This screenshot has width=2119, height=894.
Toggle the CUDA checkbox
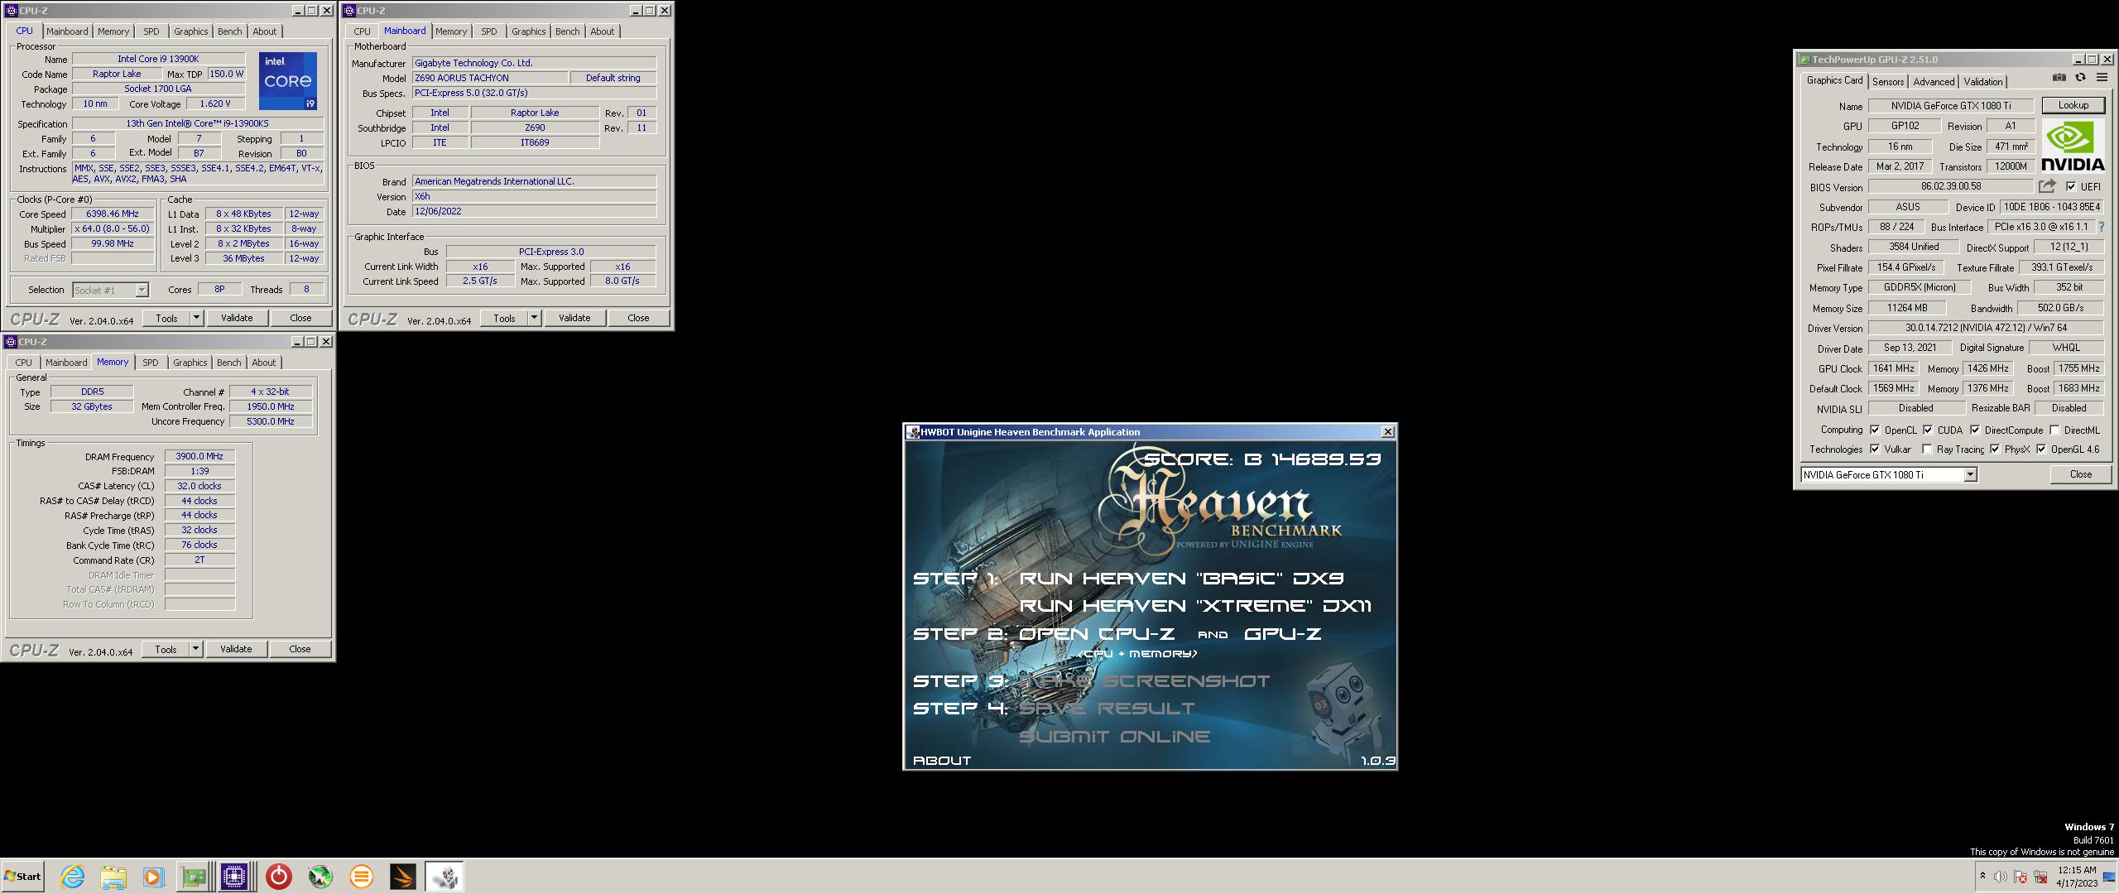click(x=1928, y=430)
